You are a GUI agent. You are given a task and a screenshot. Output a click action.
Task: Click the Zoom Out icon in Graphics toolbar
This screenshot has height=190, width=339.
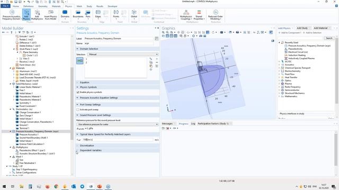click(167, 32)
